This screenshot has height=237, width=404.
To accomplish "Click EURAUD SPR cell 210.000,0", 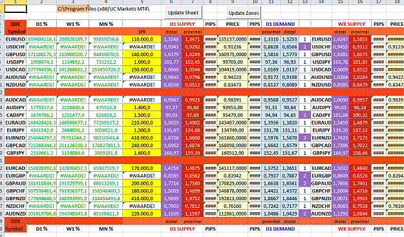I will click(142, 123).
